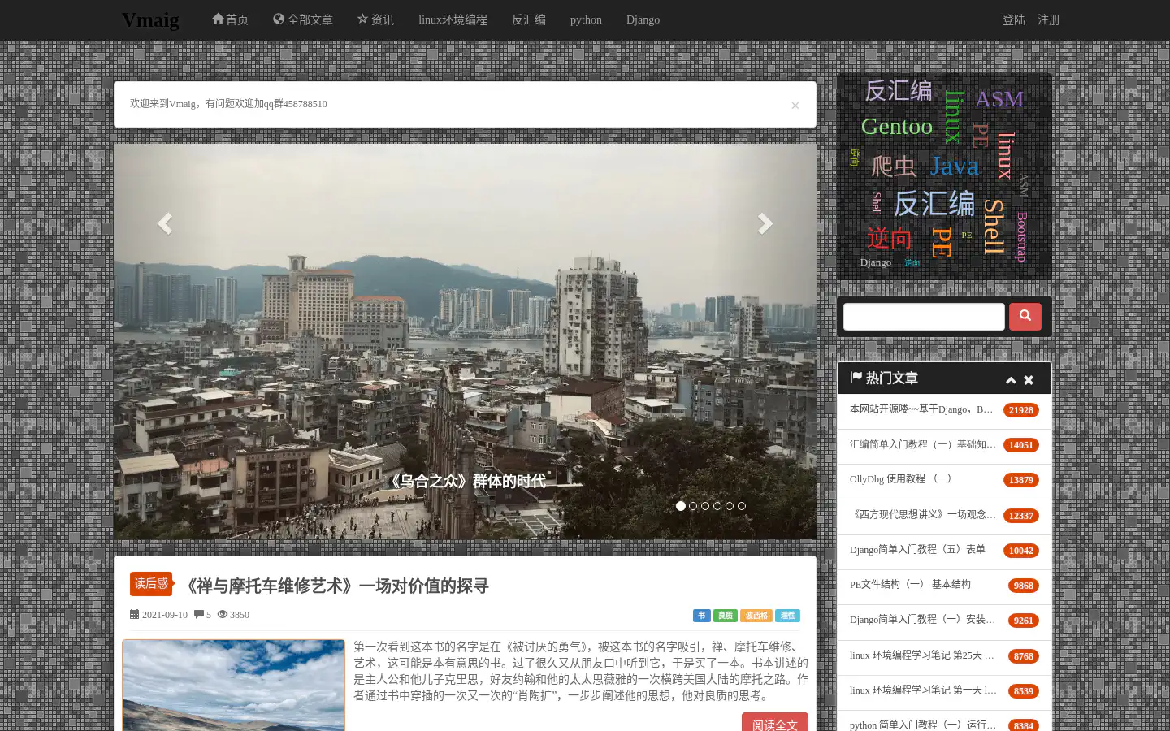Go to 首页 home page
The image size is (1170, 731).
coord(230,19)
